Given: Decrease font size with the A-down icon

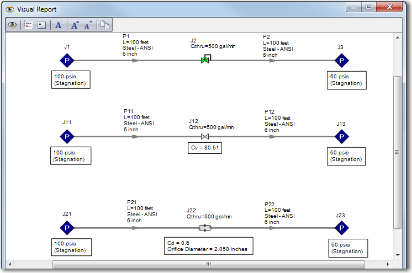Looking at the screenshot, I should pyautogui.click(x=88, y=25).
